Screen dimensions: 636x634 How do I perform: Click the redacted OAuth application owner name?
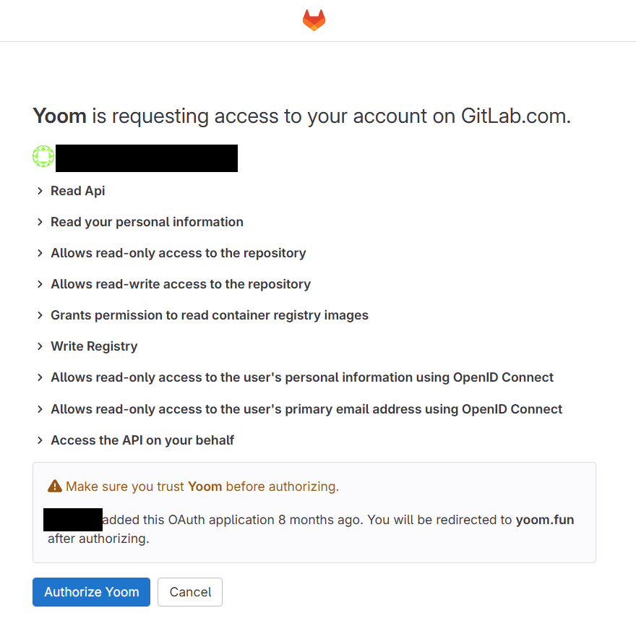click(73, 520)
